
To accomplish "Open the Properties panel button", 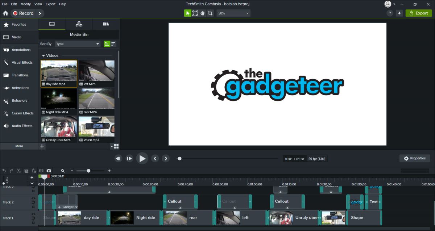I will [415, 159].
